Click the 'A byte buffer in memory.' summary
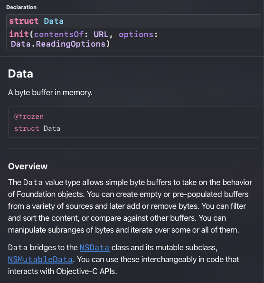The image size is (264, 283). [50, 92]
